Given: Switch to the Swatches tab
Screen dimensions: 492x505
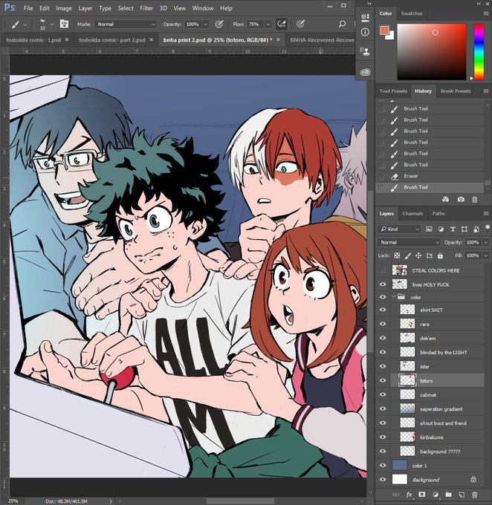Looking at the screenshot, I should [x=412, y=13].
